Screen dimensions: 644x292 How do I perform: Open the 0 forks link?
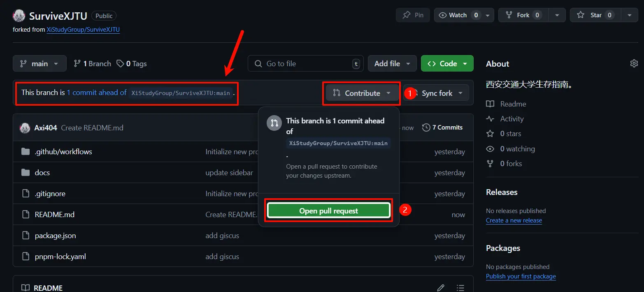[504, 164]
